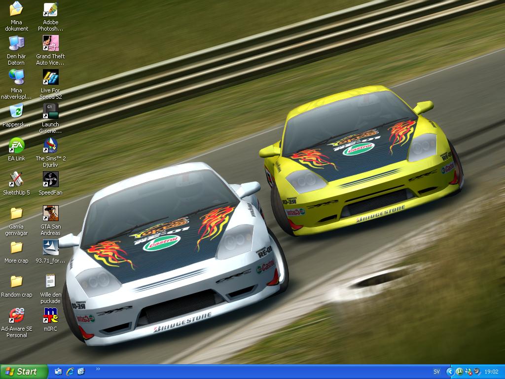Open the Start menu
Screen dimensions: 505x379
coord(24,372)
